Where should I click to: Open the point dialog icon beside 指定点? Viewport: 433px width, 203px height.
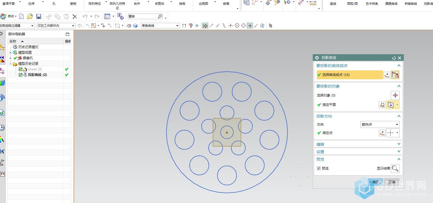pyautogui.click(x=382, y=133)
